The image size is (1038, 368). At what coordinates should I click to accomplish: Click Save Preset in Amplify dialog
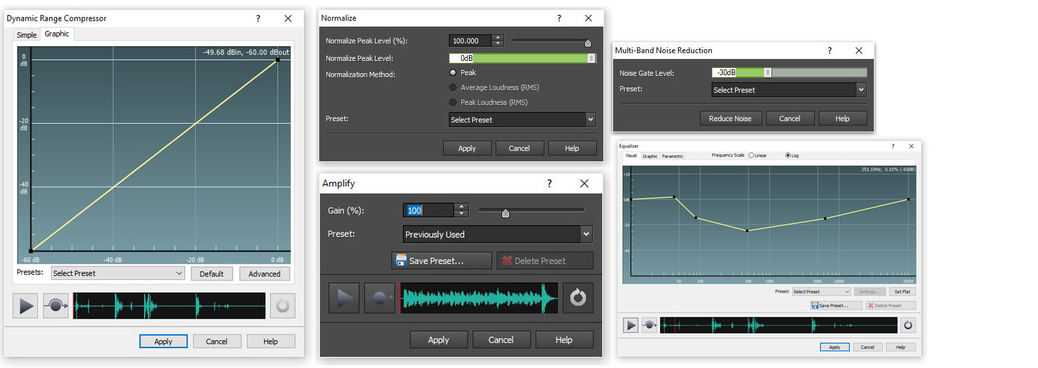coord(441,260)
